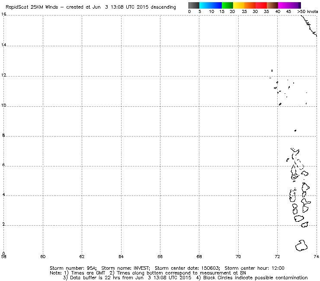Click the legend tick label 10

211,12
